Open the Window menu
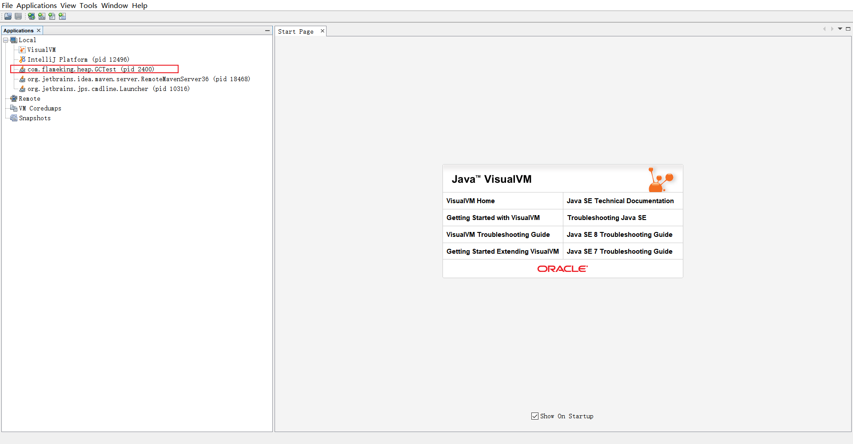This screenshot has height=444, width=853. [x=115, y=5]
